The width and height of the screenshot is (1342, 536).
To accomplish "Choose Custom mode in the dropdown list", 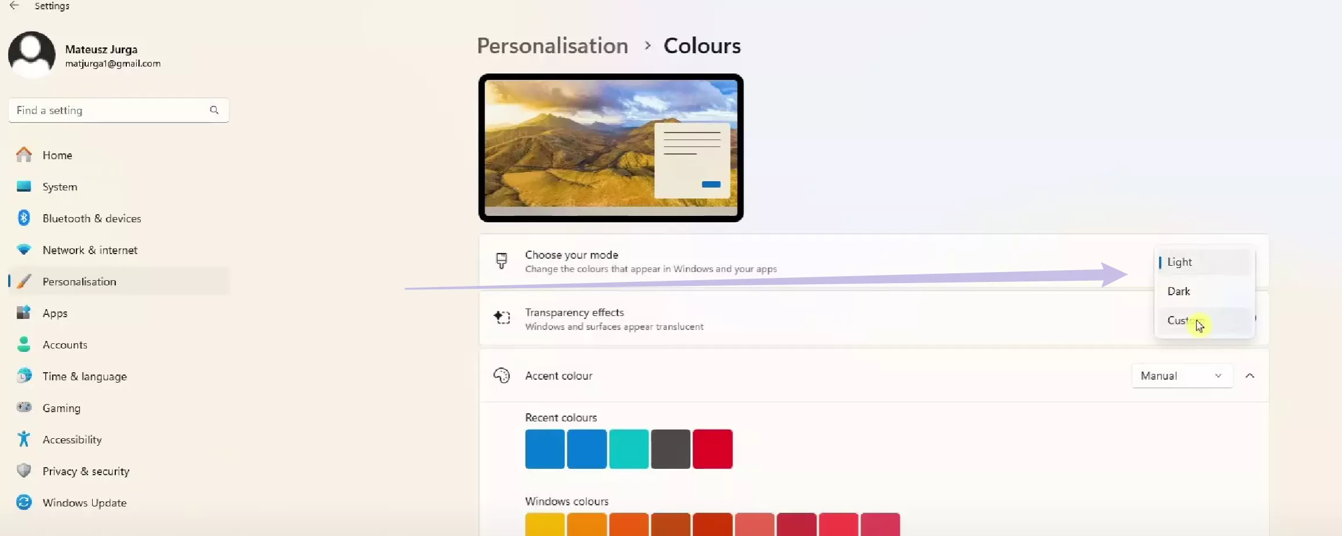I will 1204,321.
